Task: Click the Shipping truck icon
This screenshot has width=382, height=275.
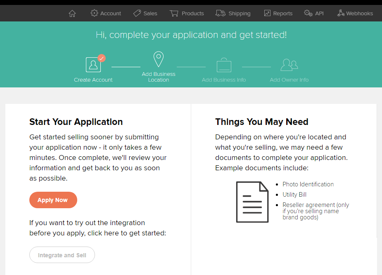Action: click(x=221, y=13)
